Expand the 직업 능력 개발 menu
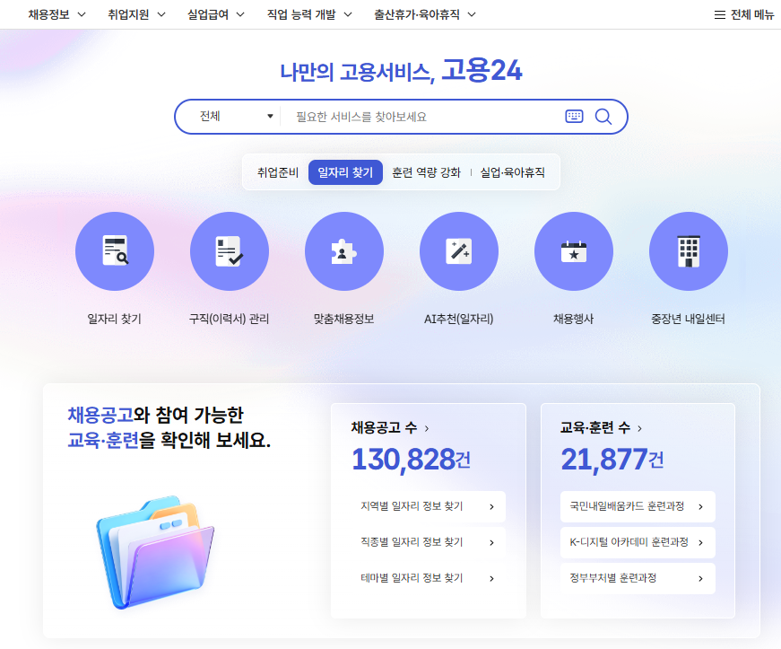This screenshot has width=781, height=649. [310, 14]
